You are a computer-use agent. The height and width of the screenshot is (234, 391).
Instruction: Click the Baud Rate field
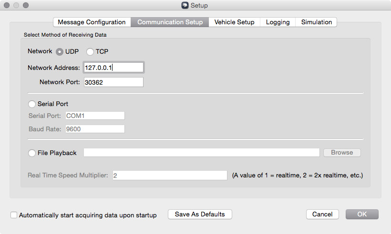pyautogui.click(x=94, y=128)
